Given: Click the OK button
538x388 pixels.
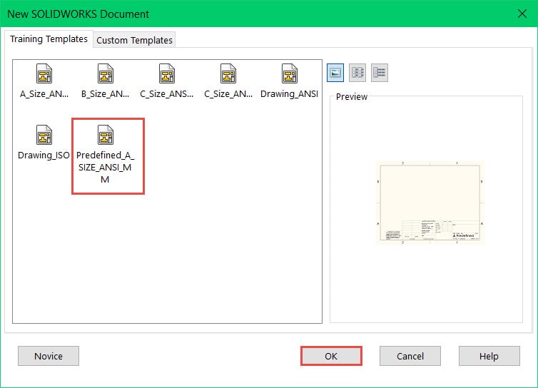Looking at the screenshot, I should coord(331,356).
